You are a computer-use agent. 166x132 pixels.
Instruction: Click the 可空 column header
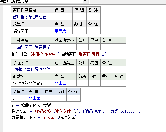pyautogui.click(x=94, y=76)
